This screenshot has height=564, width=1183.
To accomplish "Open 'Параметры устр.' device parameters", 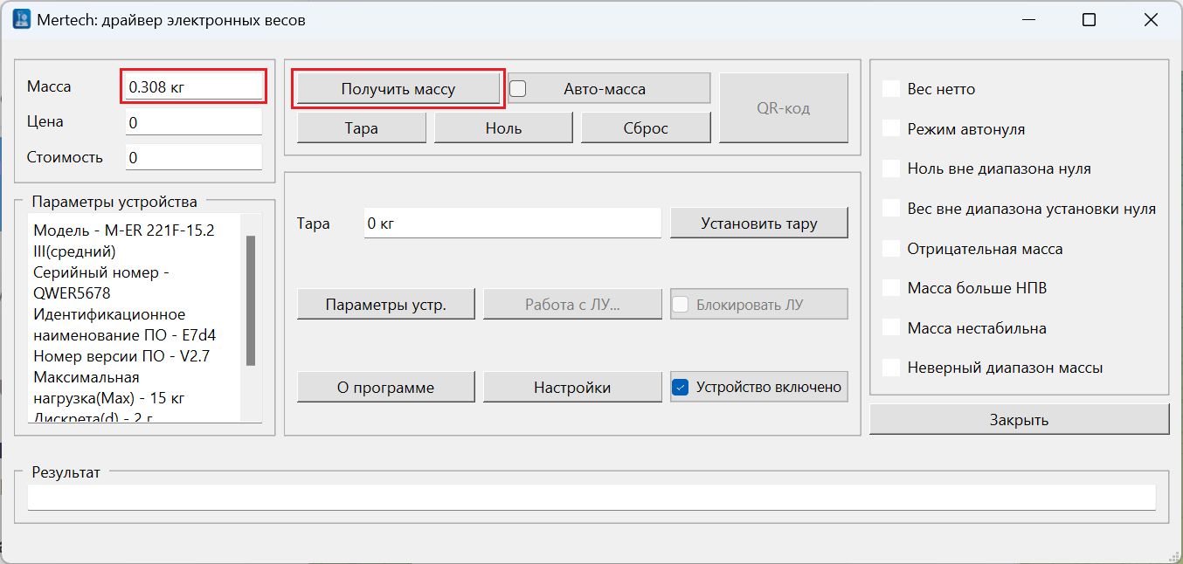I will tap(385, 305).
